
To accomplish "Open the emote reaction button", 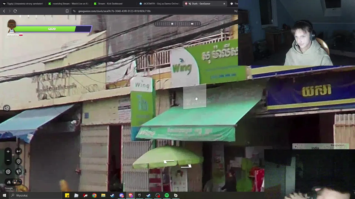I will click(7, 108).
